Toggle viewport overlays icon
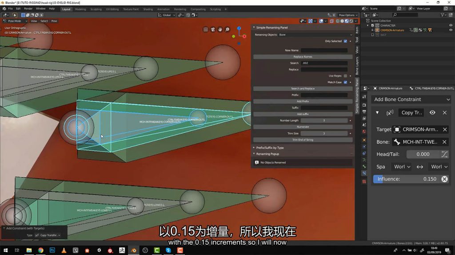 pos(321,21)
